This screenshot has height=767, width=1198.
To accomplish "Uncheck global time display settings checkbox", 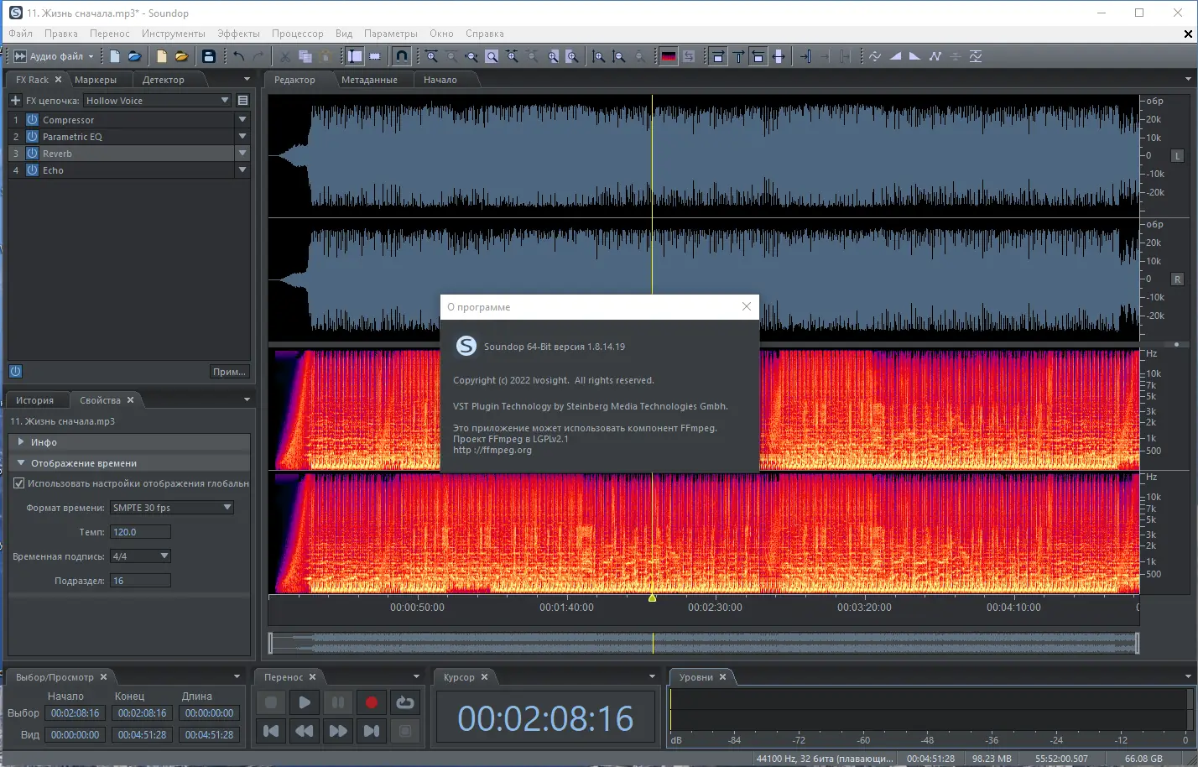I will (18, 483).
